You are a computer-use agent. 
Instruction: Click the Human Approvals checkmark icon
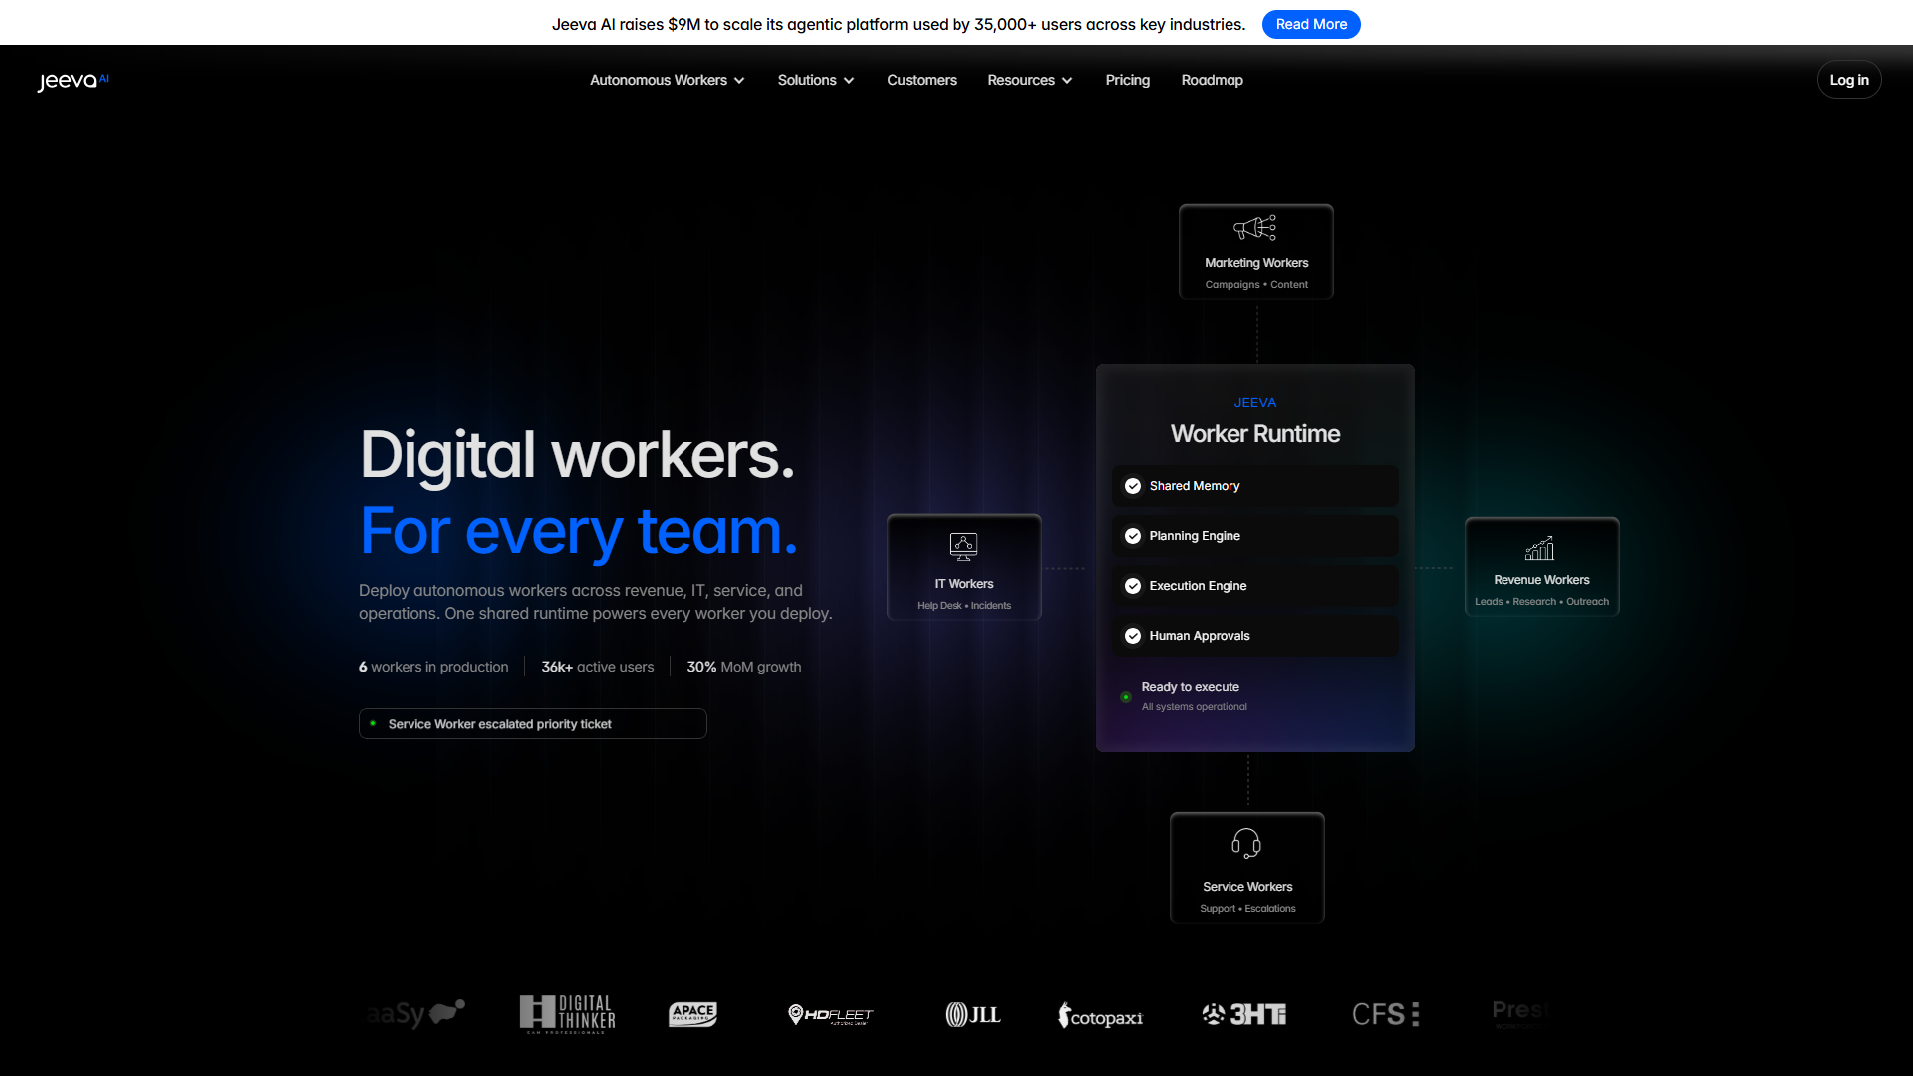[1133, 636]
